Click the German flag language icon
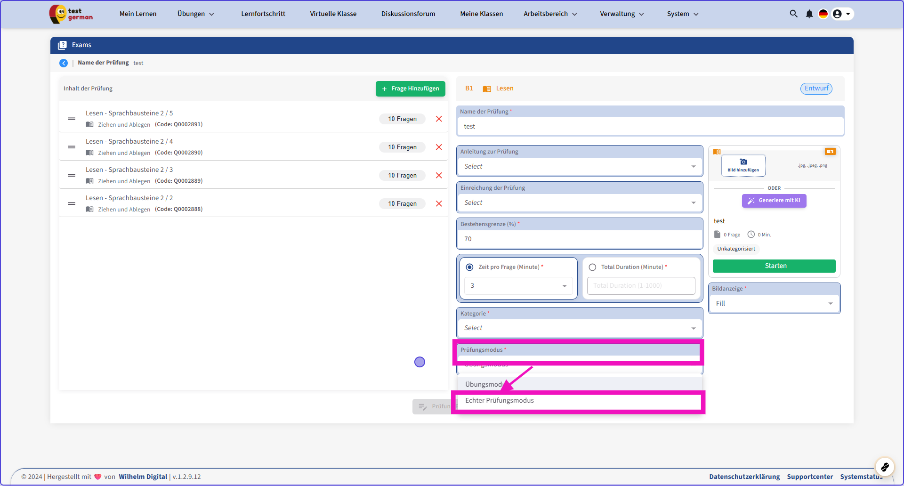 823,14
